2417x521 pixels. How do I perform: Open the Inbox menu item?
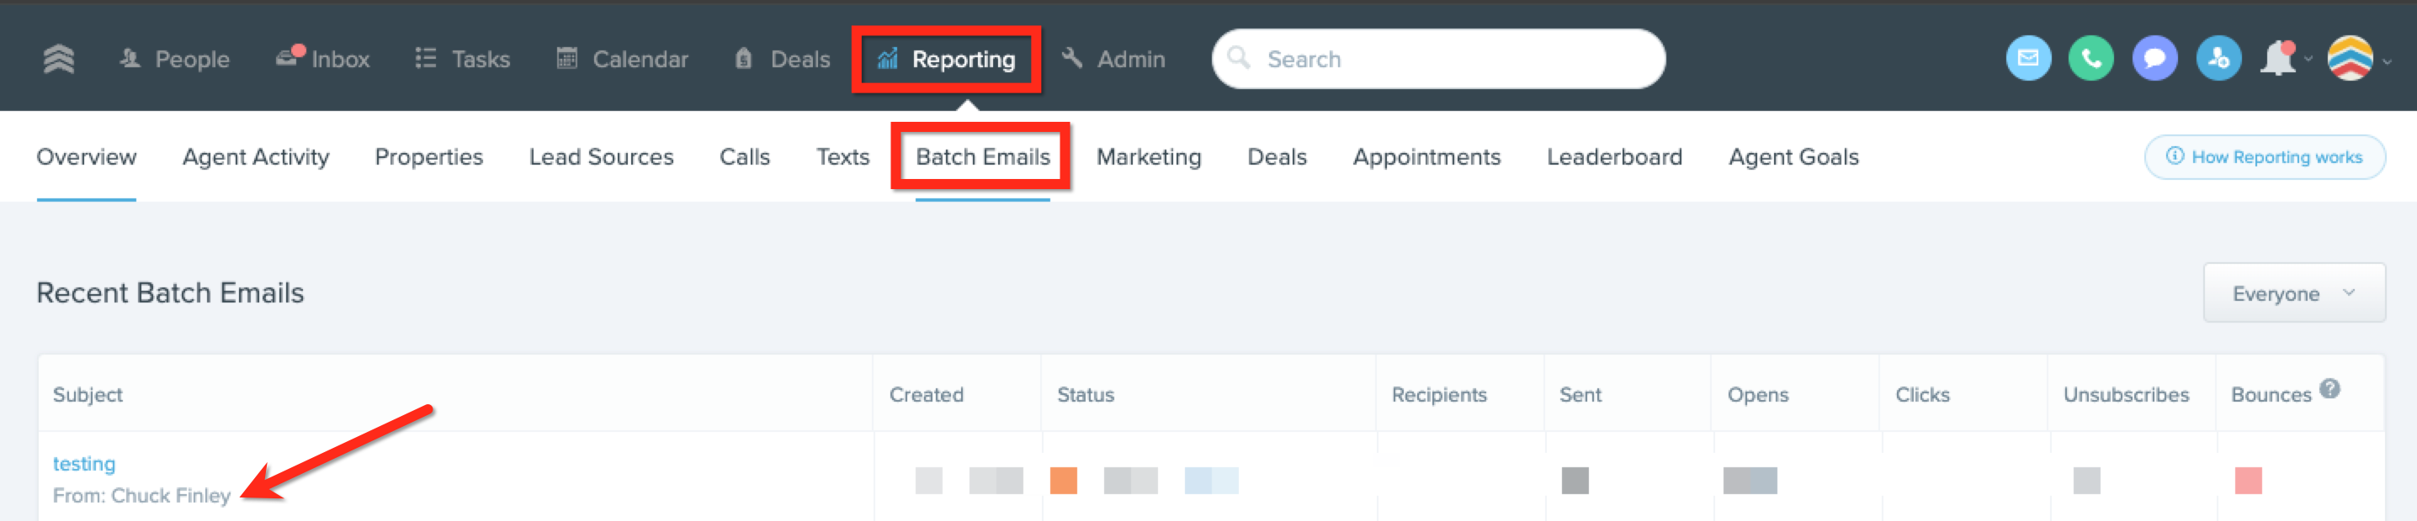(x=323, y=59)
